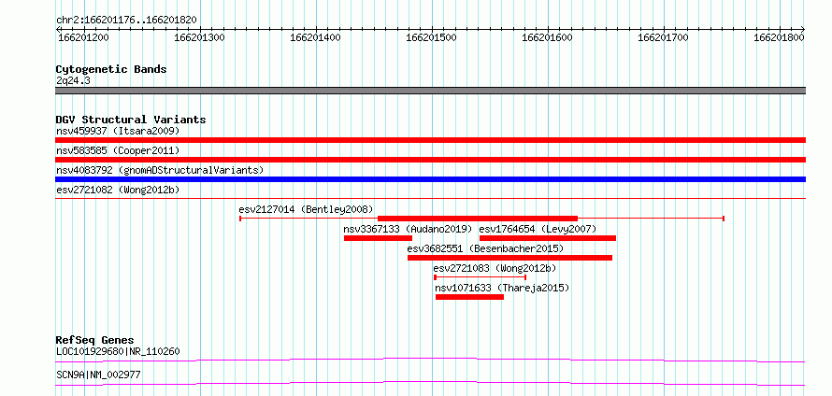Click ruler position 166201800

click(x=779, y=37)
